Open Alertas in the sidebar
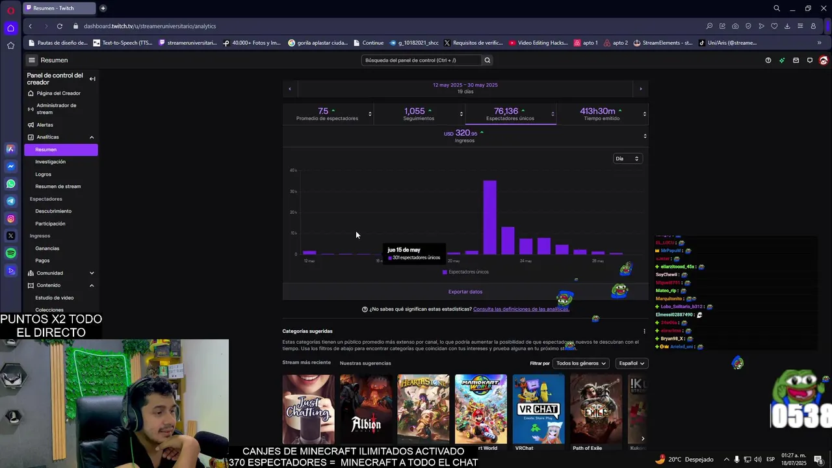 (x=45, y=125)
